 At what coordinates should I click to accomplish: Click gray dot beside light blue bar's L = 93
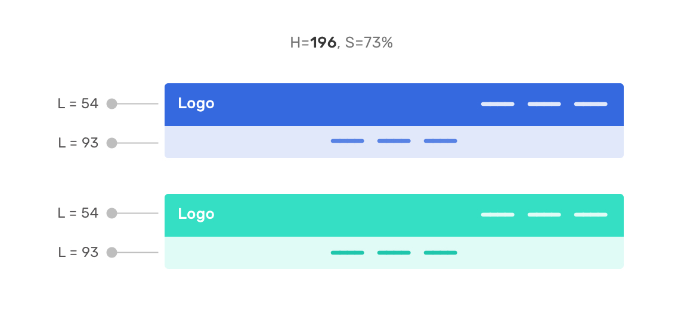tap(112, 143)
